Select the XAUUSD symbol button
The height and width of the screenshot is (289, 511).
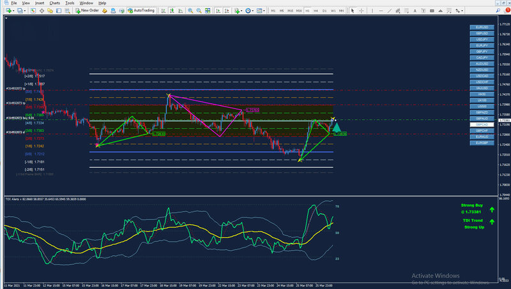[x=482, y=88]
